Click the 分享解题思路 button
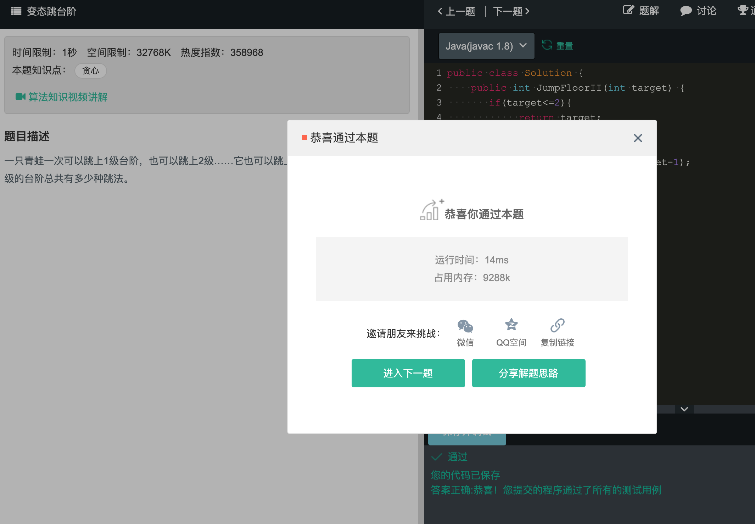This screenshot has width=755, height=524. [x=529, y=373]
